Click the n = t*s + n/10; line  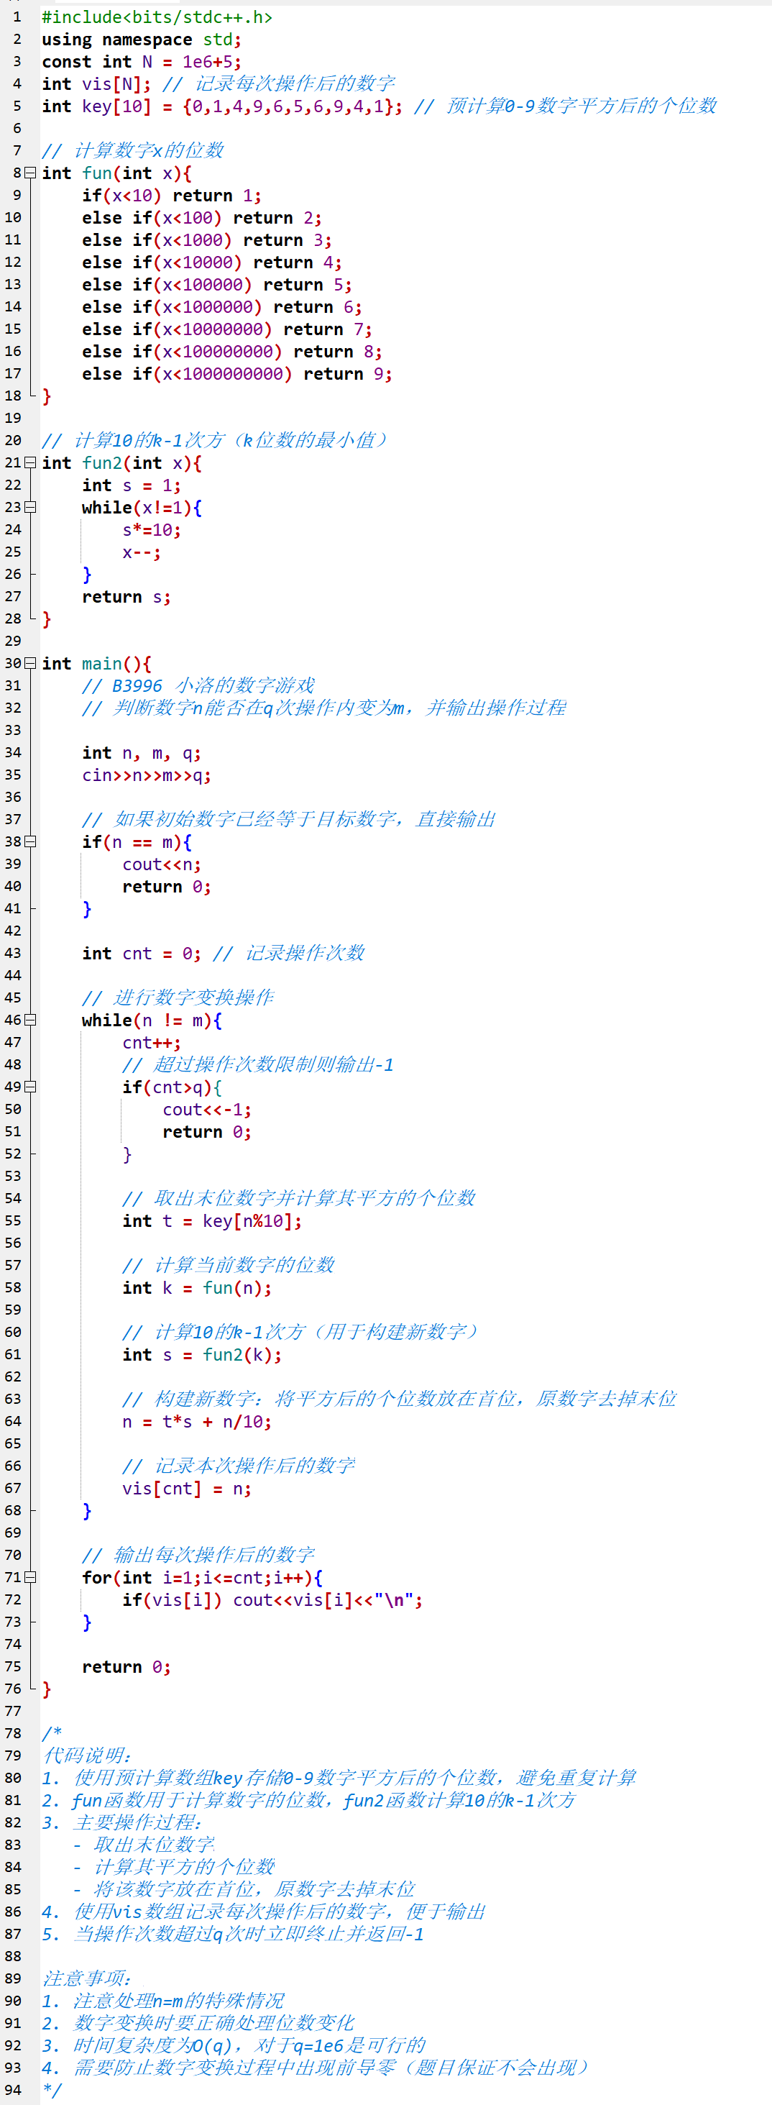(197, 1422)
